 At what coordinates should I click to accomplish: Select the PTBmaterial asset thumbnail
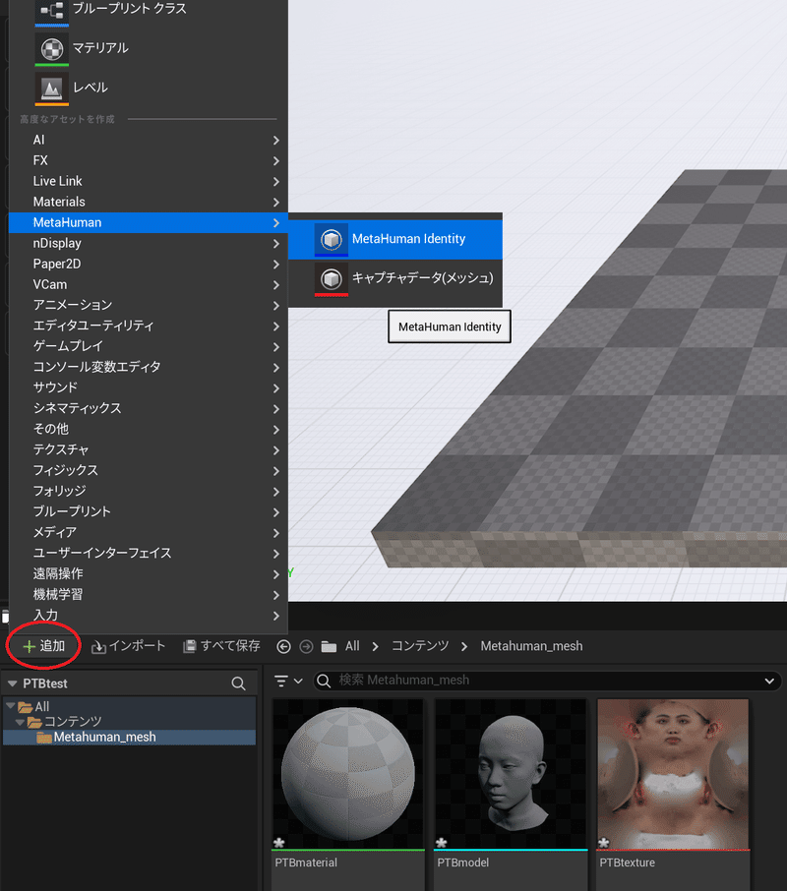pos(348,775)
